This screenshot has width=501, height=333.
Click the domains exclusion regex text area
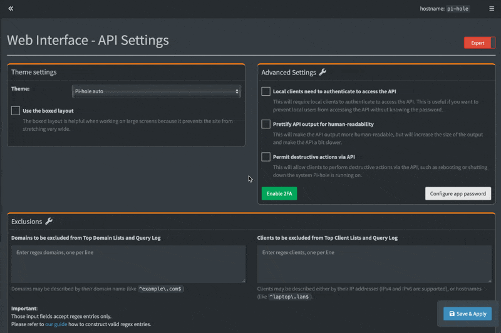[128, 264]
